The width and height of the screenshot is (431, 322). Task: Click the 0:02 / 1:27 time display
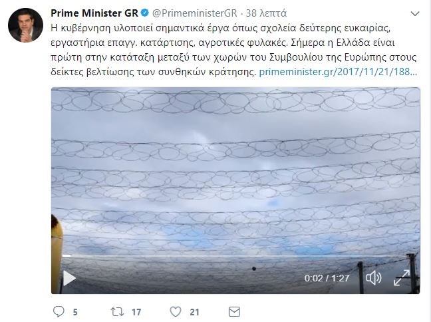327,278
